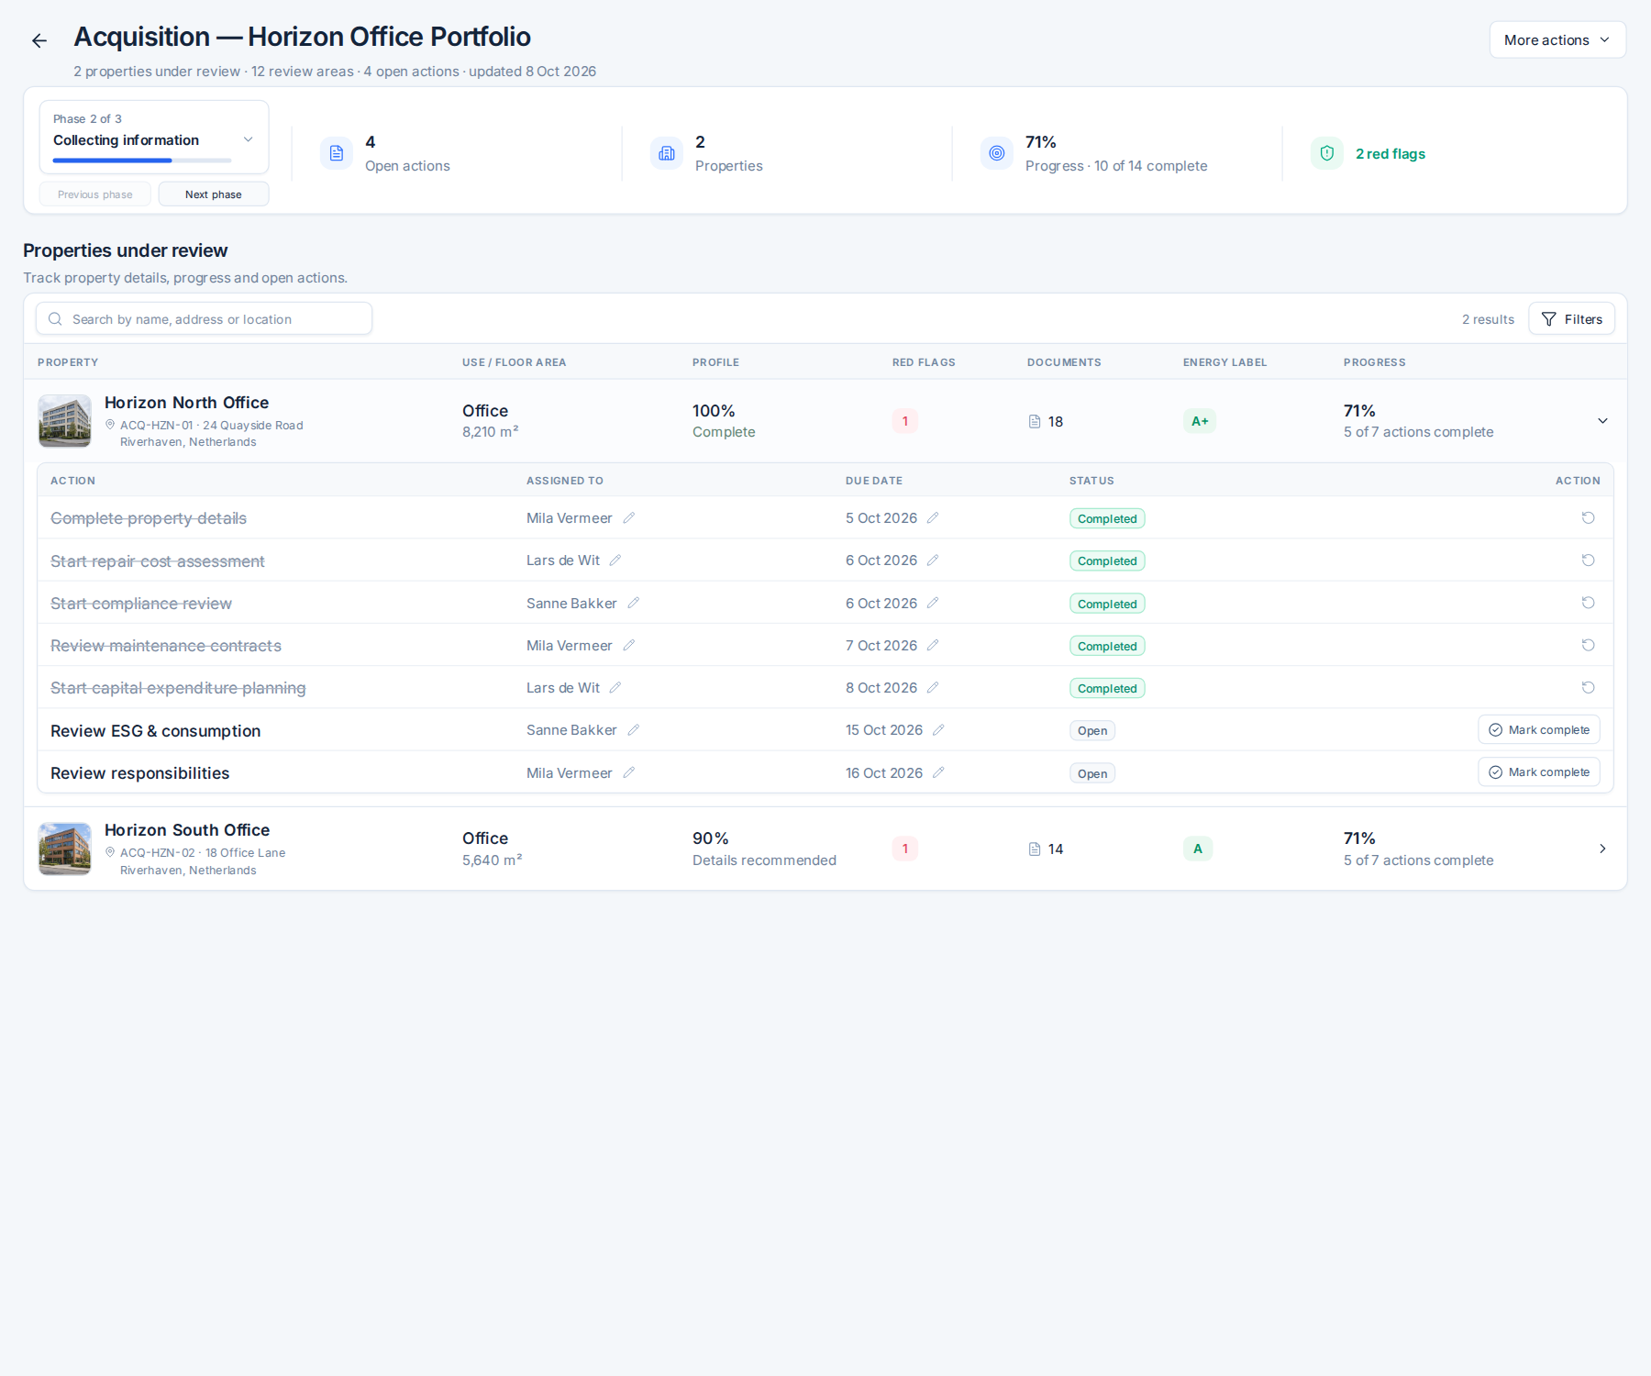The width and height of the screenshot is (1651, 1376).
Task: Click the Next phase button
Action: (x=214, y=194)
